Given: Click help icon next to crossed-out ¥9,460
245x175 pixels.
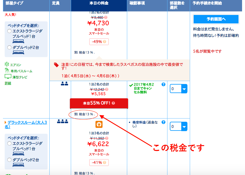Looking at the screenshot, I should [106, 17].
